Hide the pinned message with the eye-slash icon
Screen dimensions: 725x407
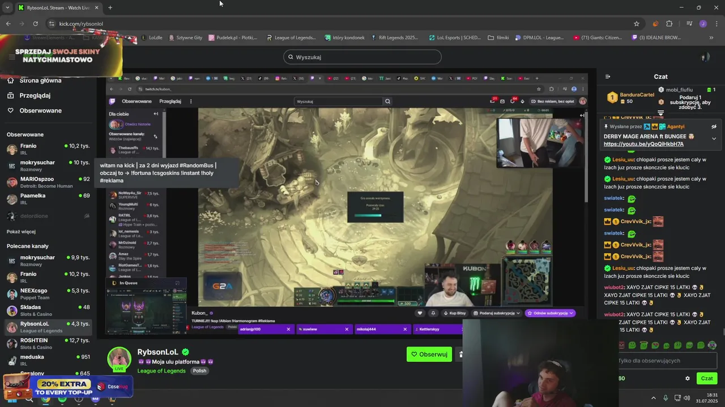click(714, 127)
